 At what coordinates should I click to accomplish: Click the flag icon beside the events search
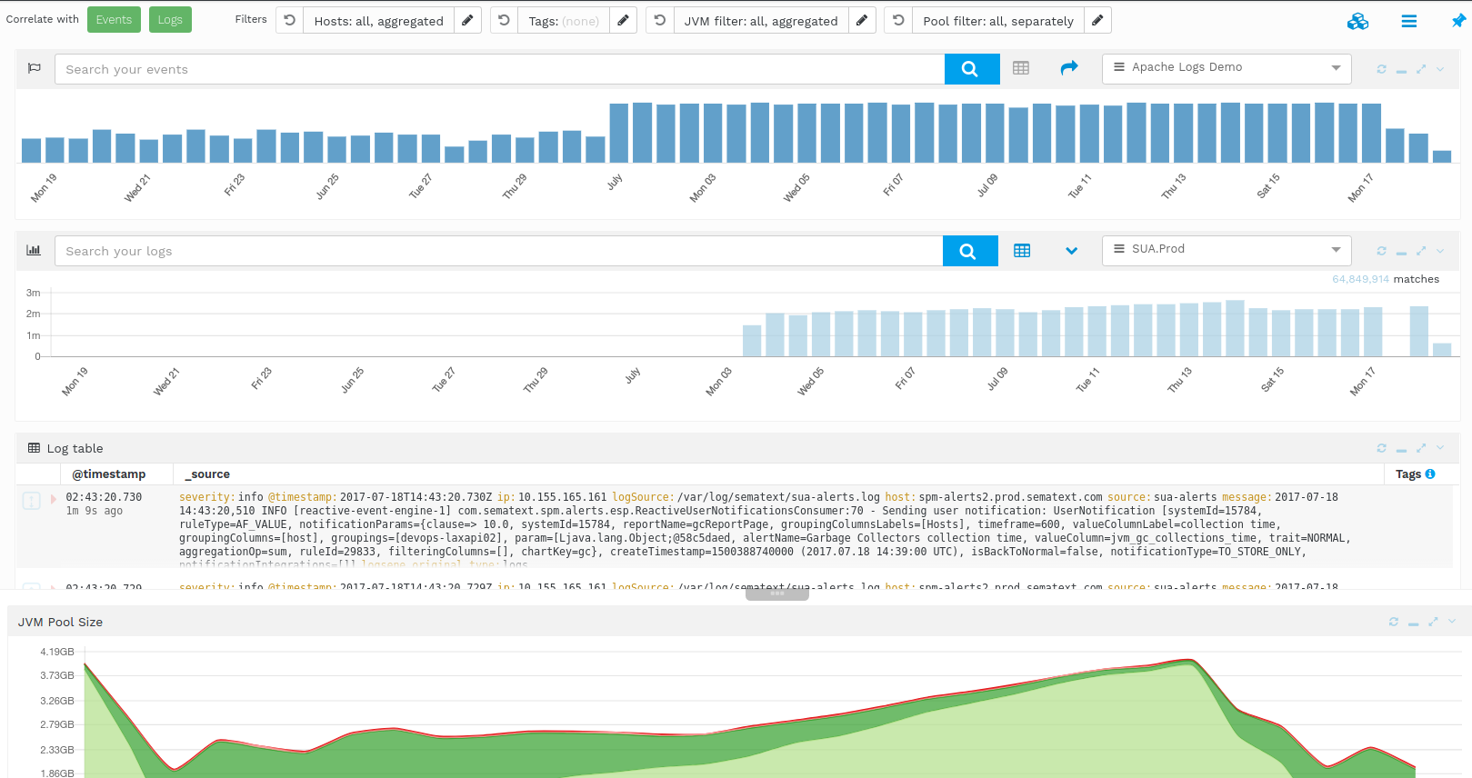[x=35, y=68]
